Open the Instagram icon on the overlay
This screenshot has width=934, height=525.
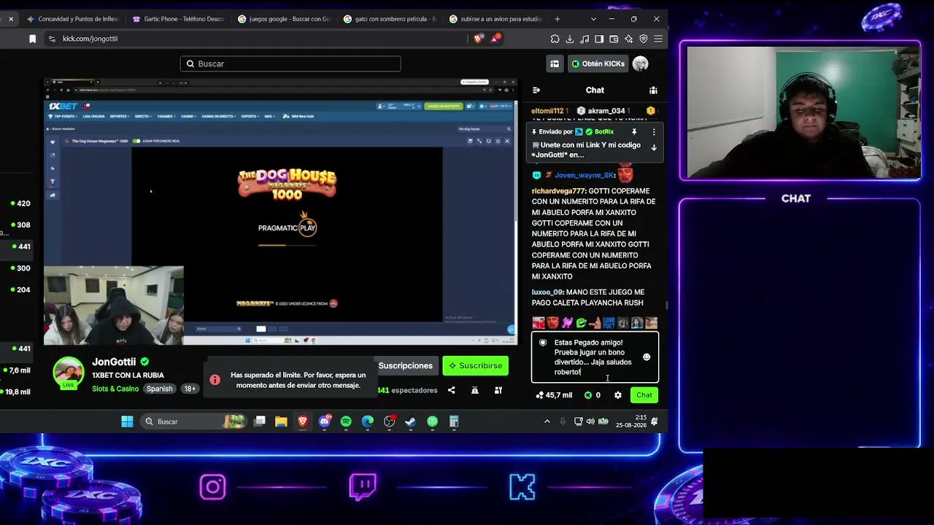213,487
